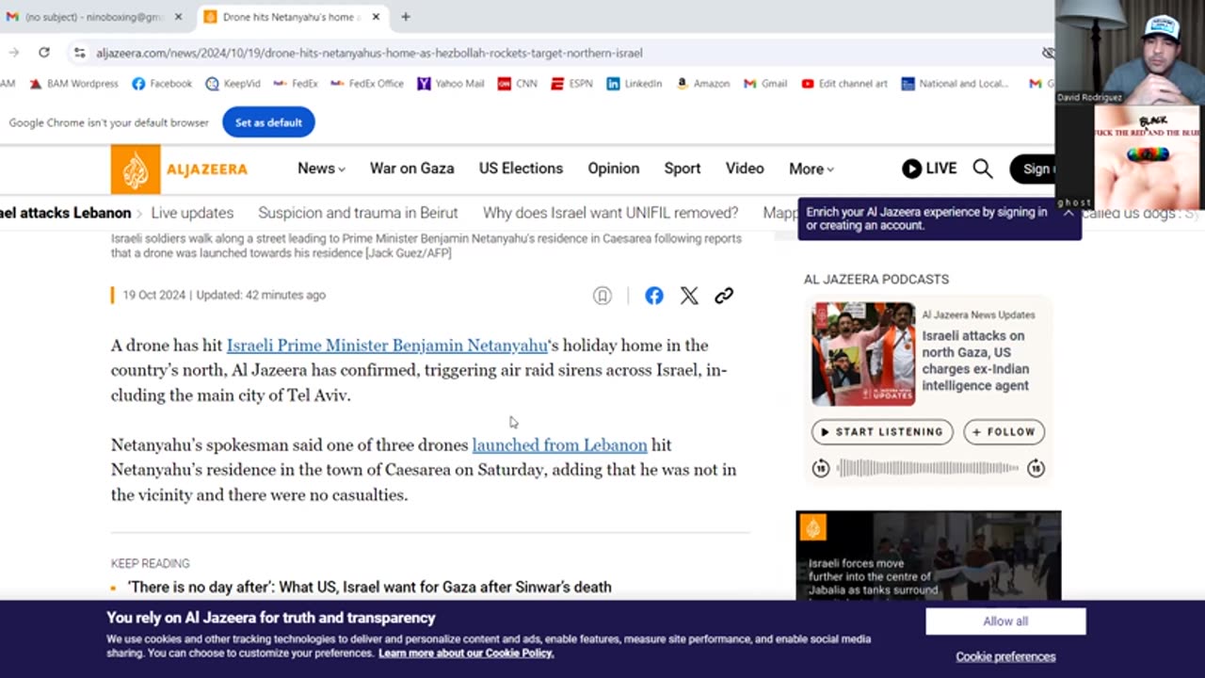
Task: Open the site information icon in address bar
Action: click(x=79, y=53)
